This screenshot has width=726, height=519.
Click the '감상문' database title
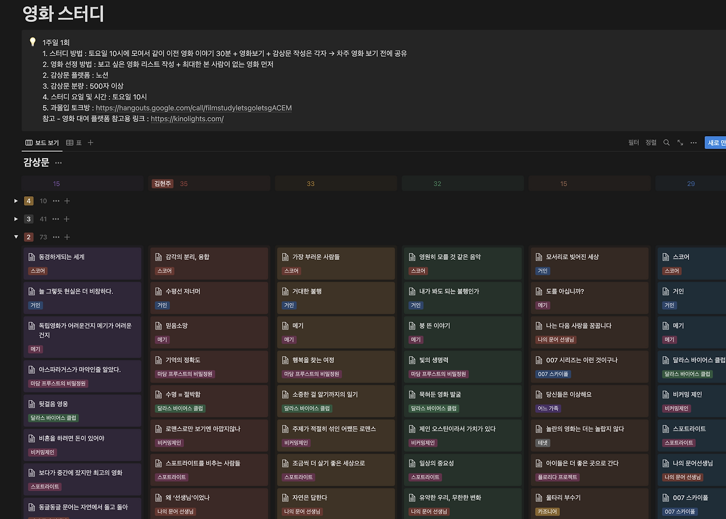tap(36, 163)
